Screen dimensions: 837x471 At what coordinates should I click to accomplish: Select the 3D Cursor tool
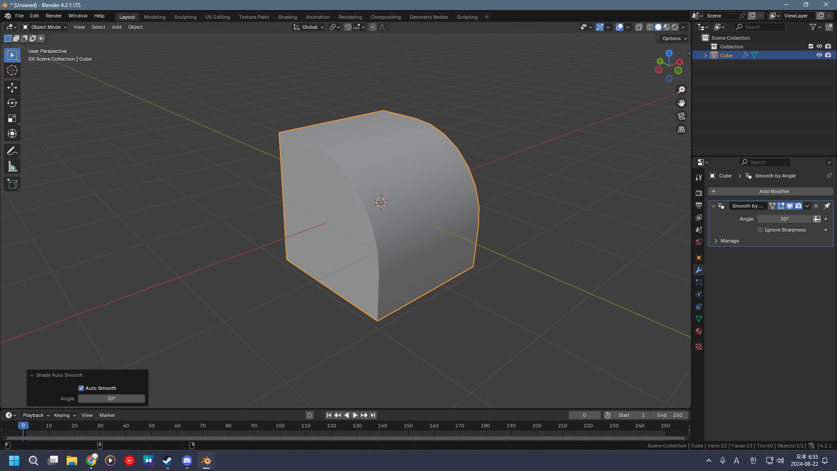coord(12,70)
